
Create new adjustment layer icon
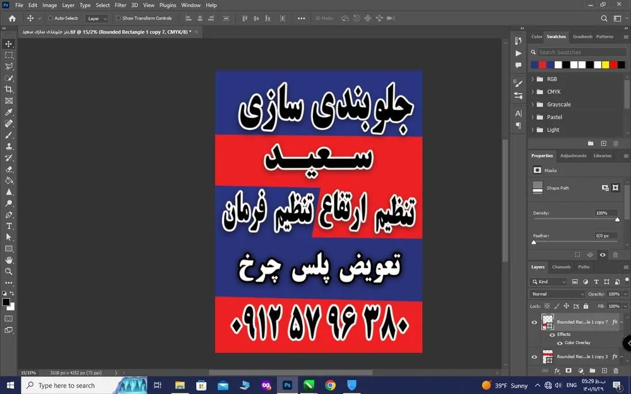pyautogui.click(x=581, y=371)
